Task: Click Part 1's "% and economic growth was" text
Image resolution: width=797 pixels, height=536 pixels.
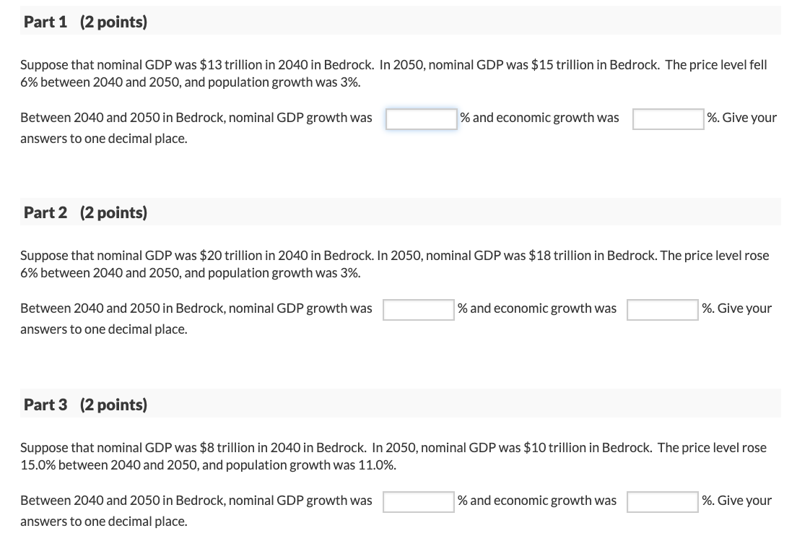Action: point(539,118)
